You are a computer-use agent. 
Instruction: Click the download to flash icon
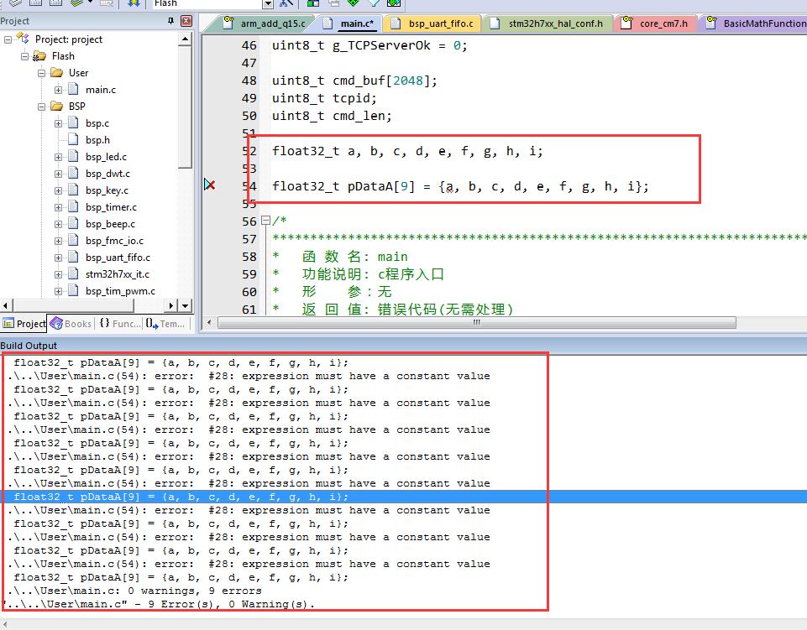coord(134,3)
